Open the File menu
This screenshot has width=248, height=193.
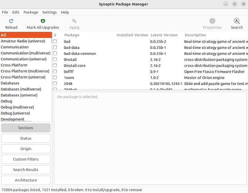pyautogui.click(x=5, y=12)
